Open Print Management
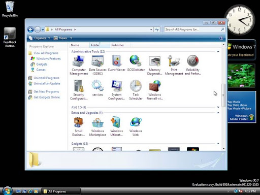The width and height of the screenshot is (260, 195). pyautogui.click(x=174, y=65)
